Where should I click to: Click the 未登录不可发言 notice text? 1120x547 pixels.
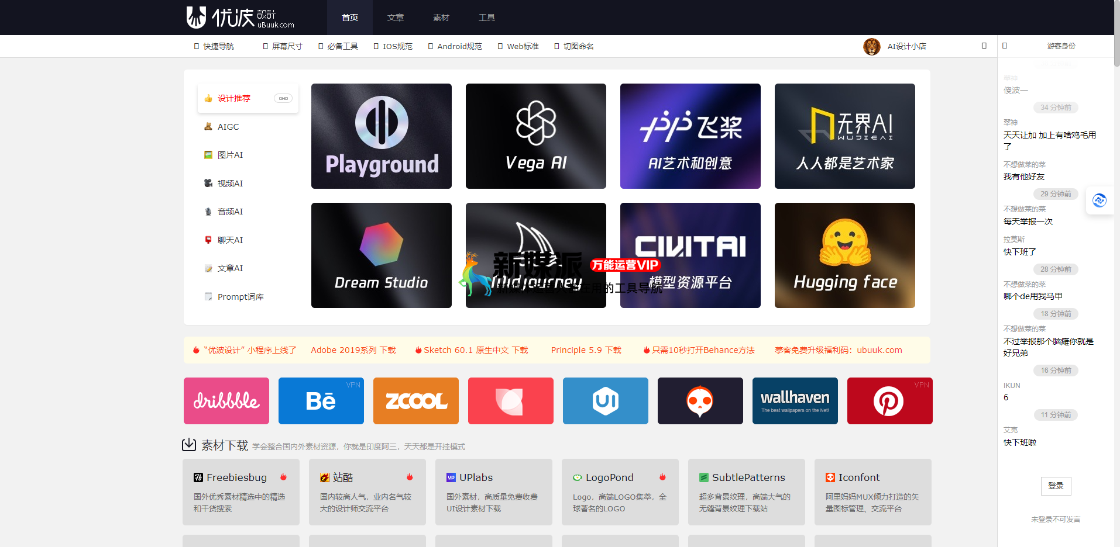(1056, 519)
